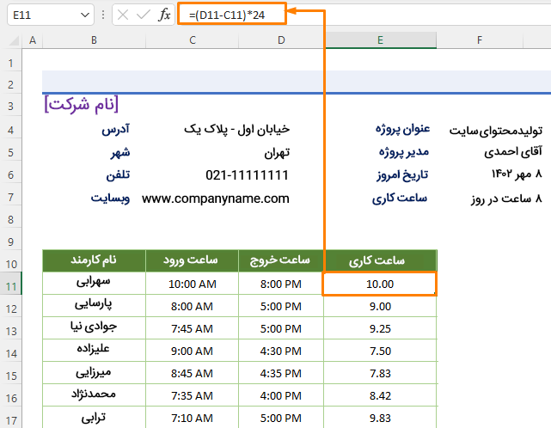The image size is (551, 428).
Task: Select the highlighted cell with value 10.00
Action: point(379,284)
